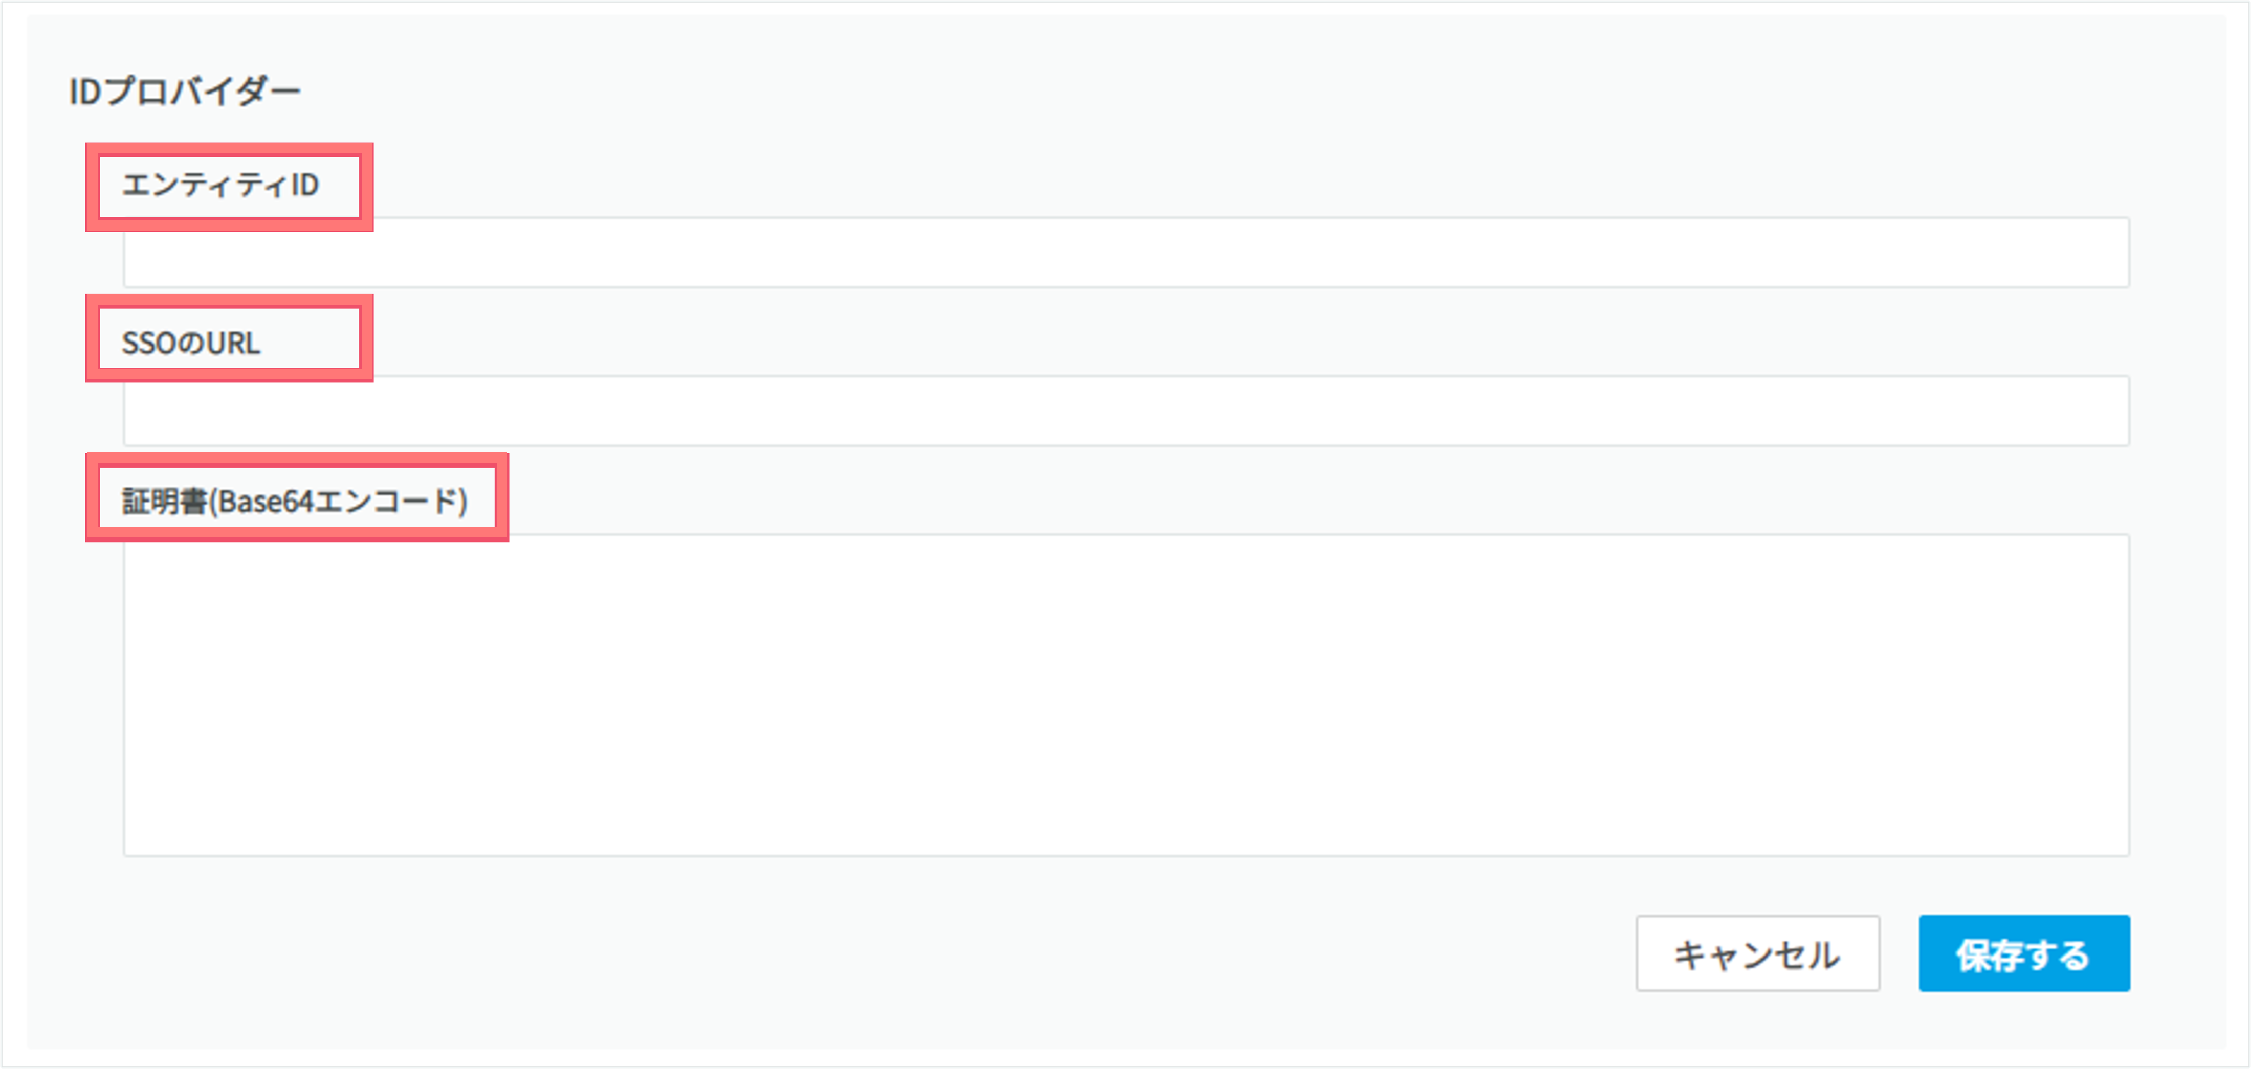Select the エンティティID label

point(220,185)
